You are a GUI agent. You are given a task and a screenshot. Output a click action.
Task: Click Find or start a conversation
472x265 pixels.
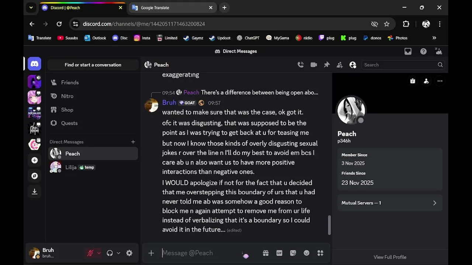click(93, 65)
